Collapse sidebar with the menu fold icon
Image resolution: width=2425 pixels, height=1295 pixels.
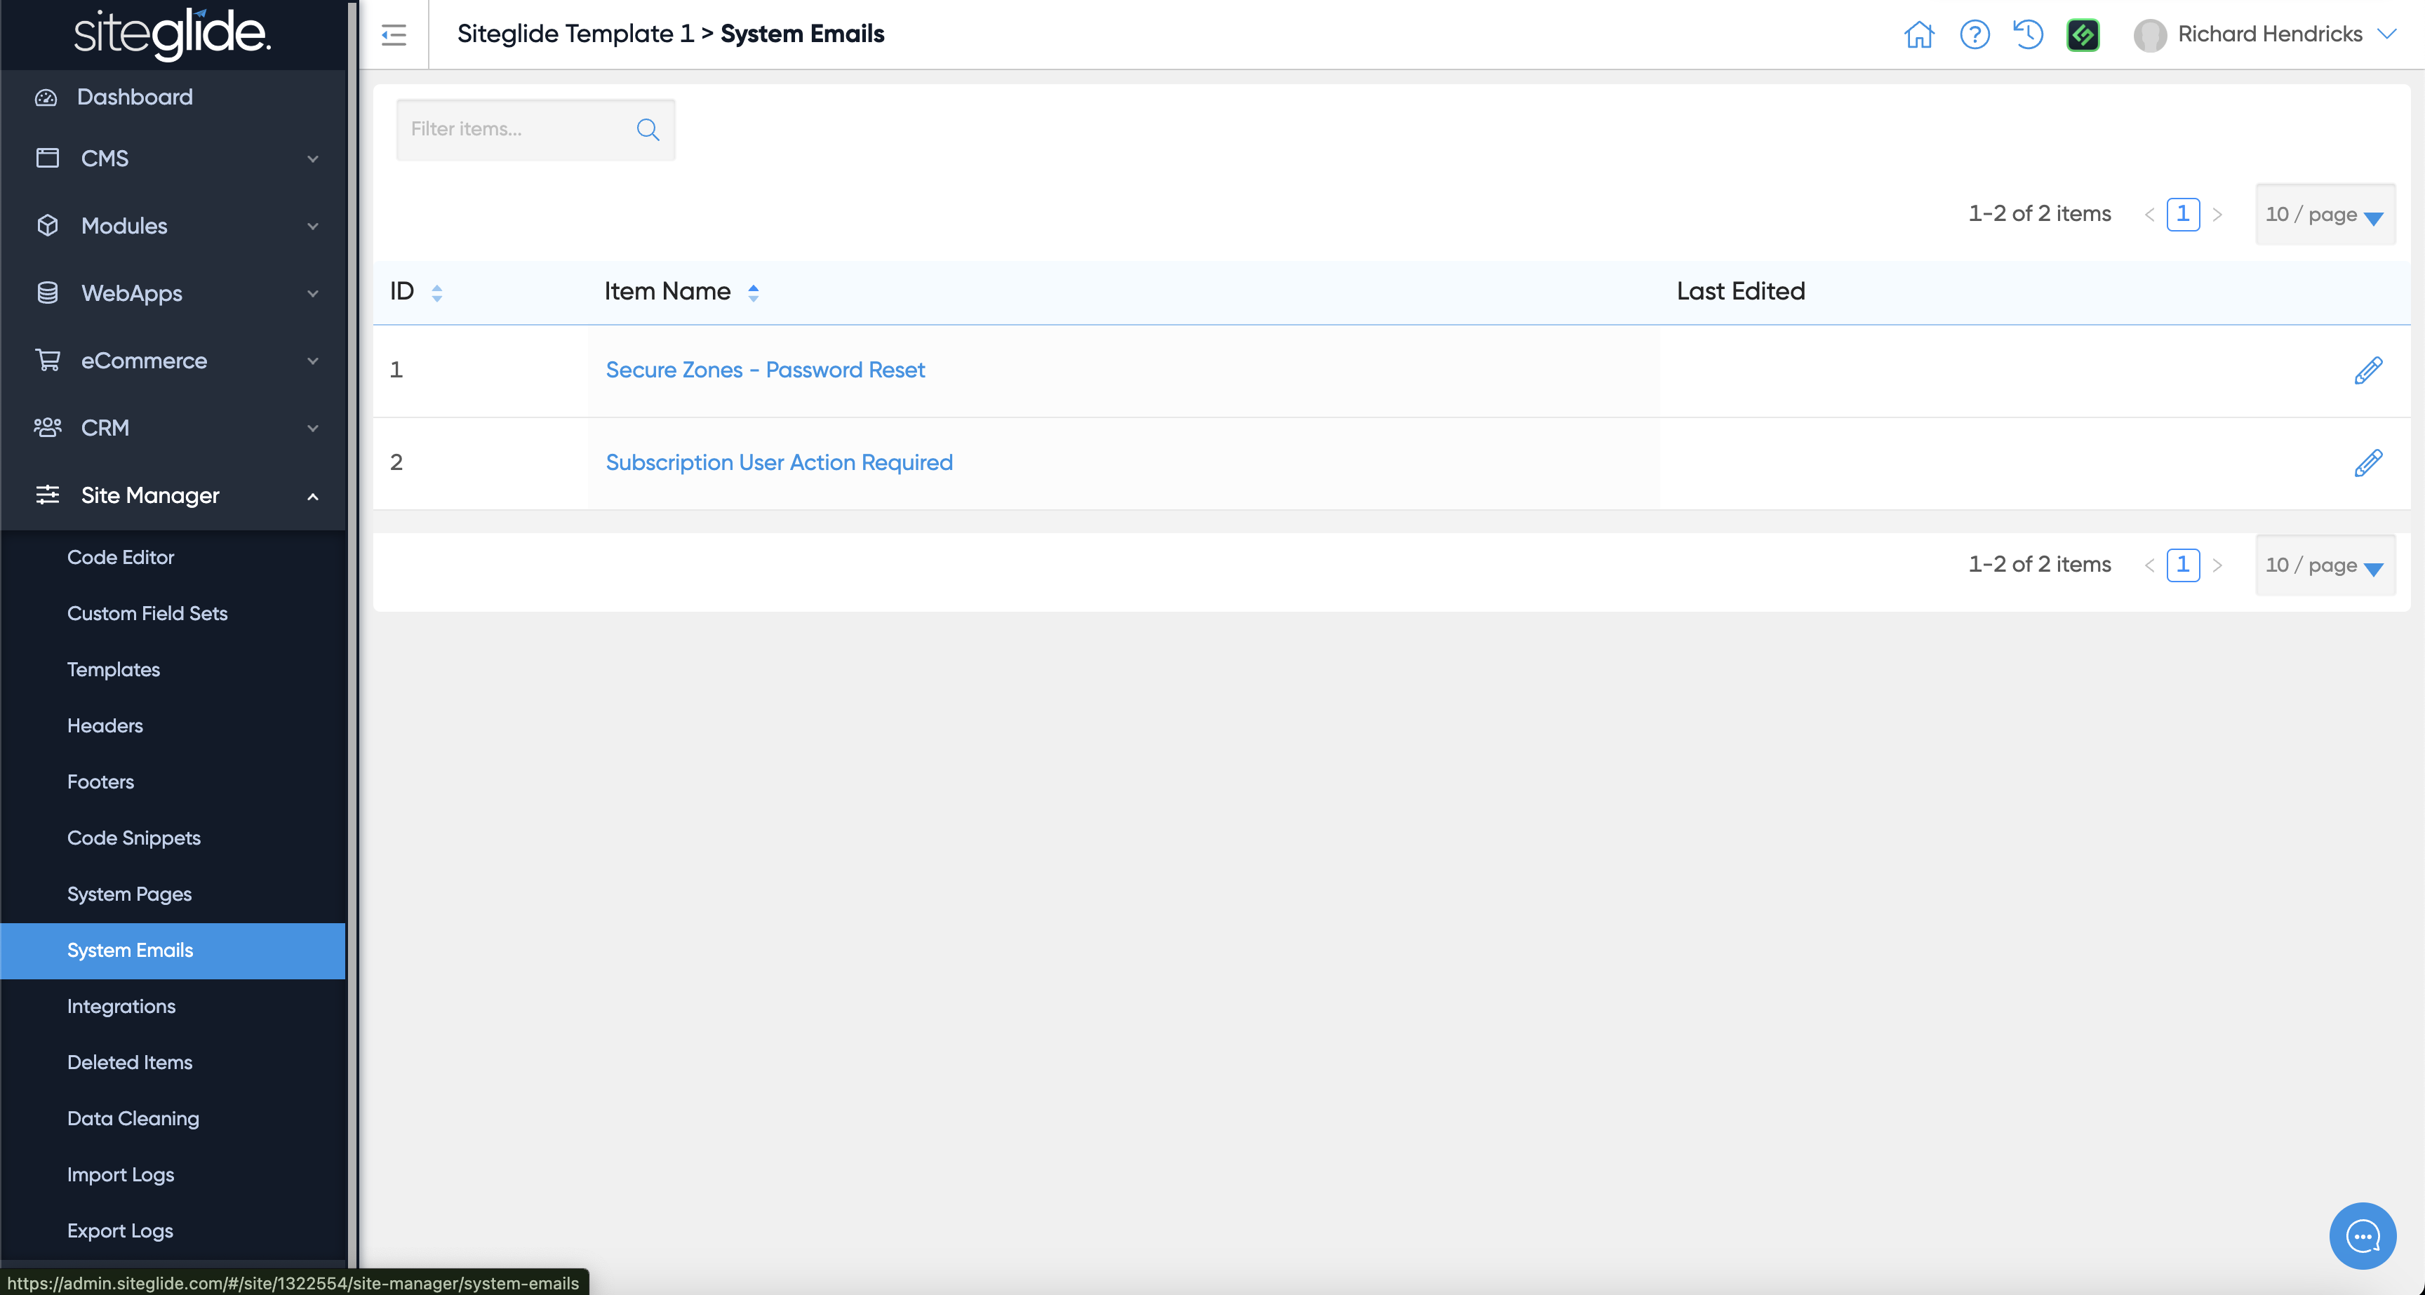(x=394, y=35)
